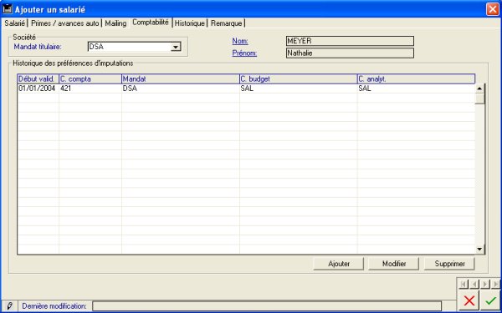Select the Comptabilité tab
Viewport: 502px width, 313px height.
[x=151, y=23]
